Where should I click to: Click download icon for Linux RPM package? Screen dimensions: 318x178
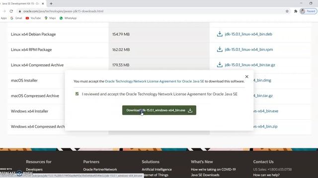220,49
